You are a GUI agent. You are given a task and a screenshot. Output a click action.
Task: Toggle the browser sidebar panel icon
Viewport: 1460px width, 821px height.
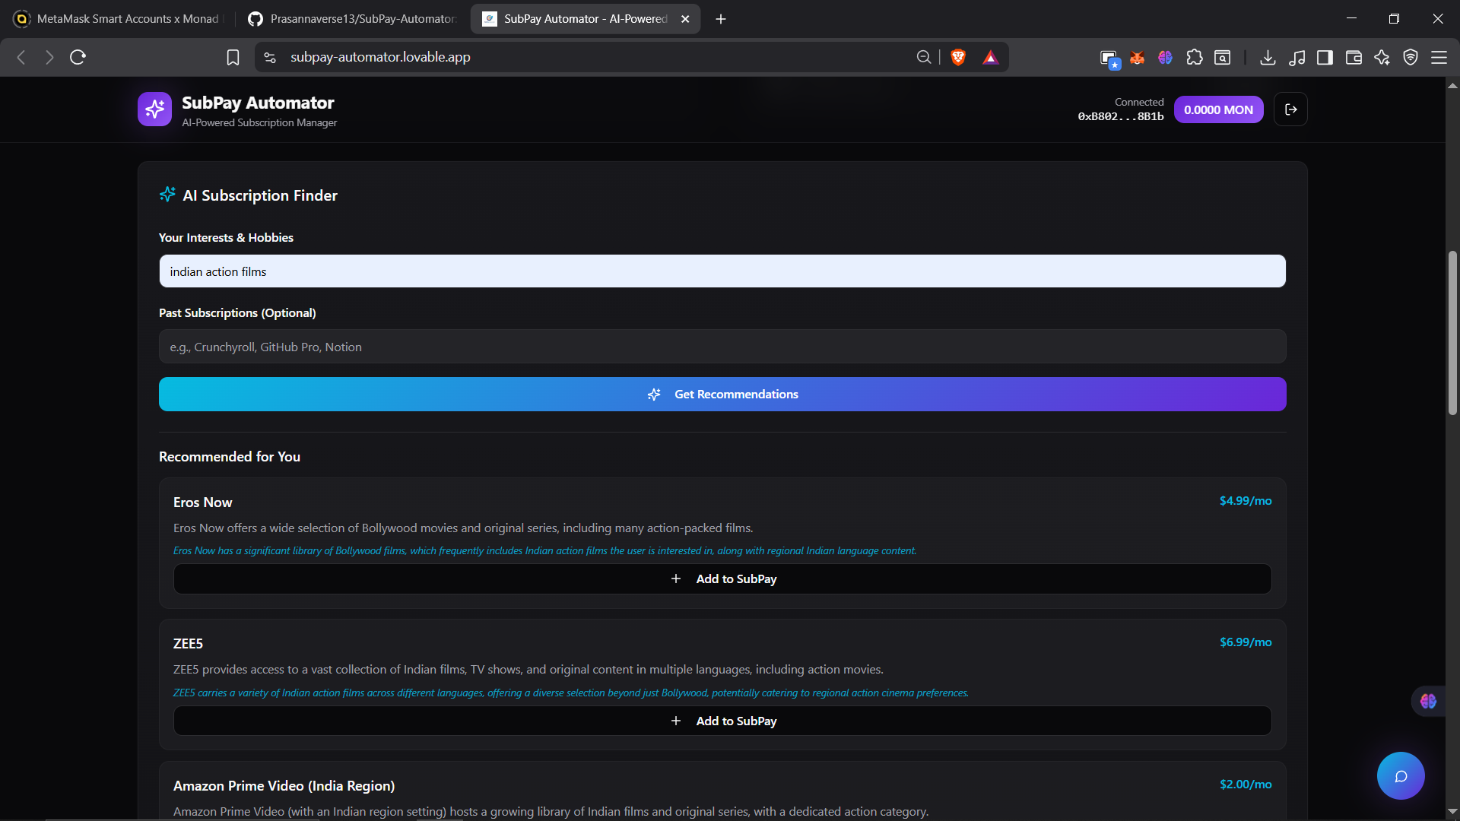pyautogui.click(x=1325, y=57)
